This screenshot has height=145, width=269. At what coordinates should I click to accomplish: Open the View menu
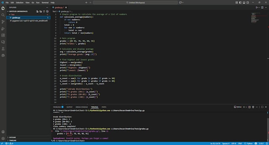point(27,3)
